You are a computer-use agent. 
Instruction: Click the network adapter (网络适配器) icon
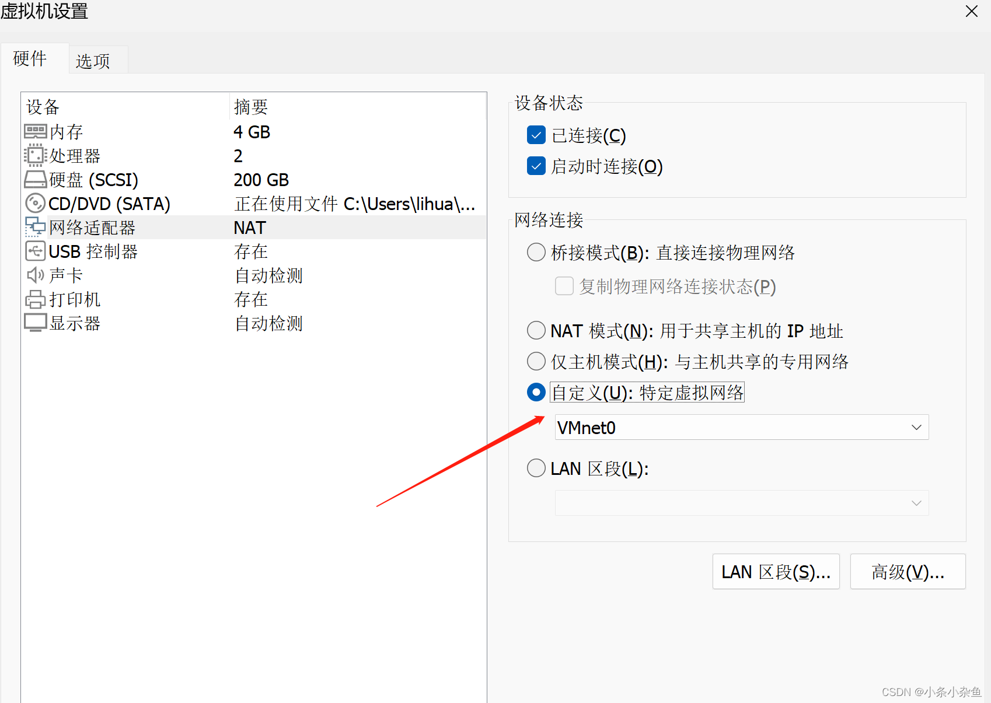36,228
